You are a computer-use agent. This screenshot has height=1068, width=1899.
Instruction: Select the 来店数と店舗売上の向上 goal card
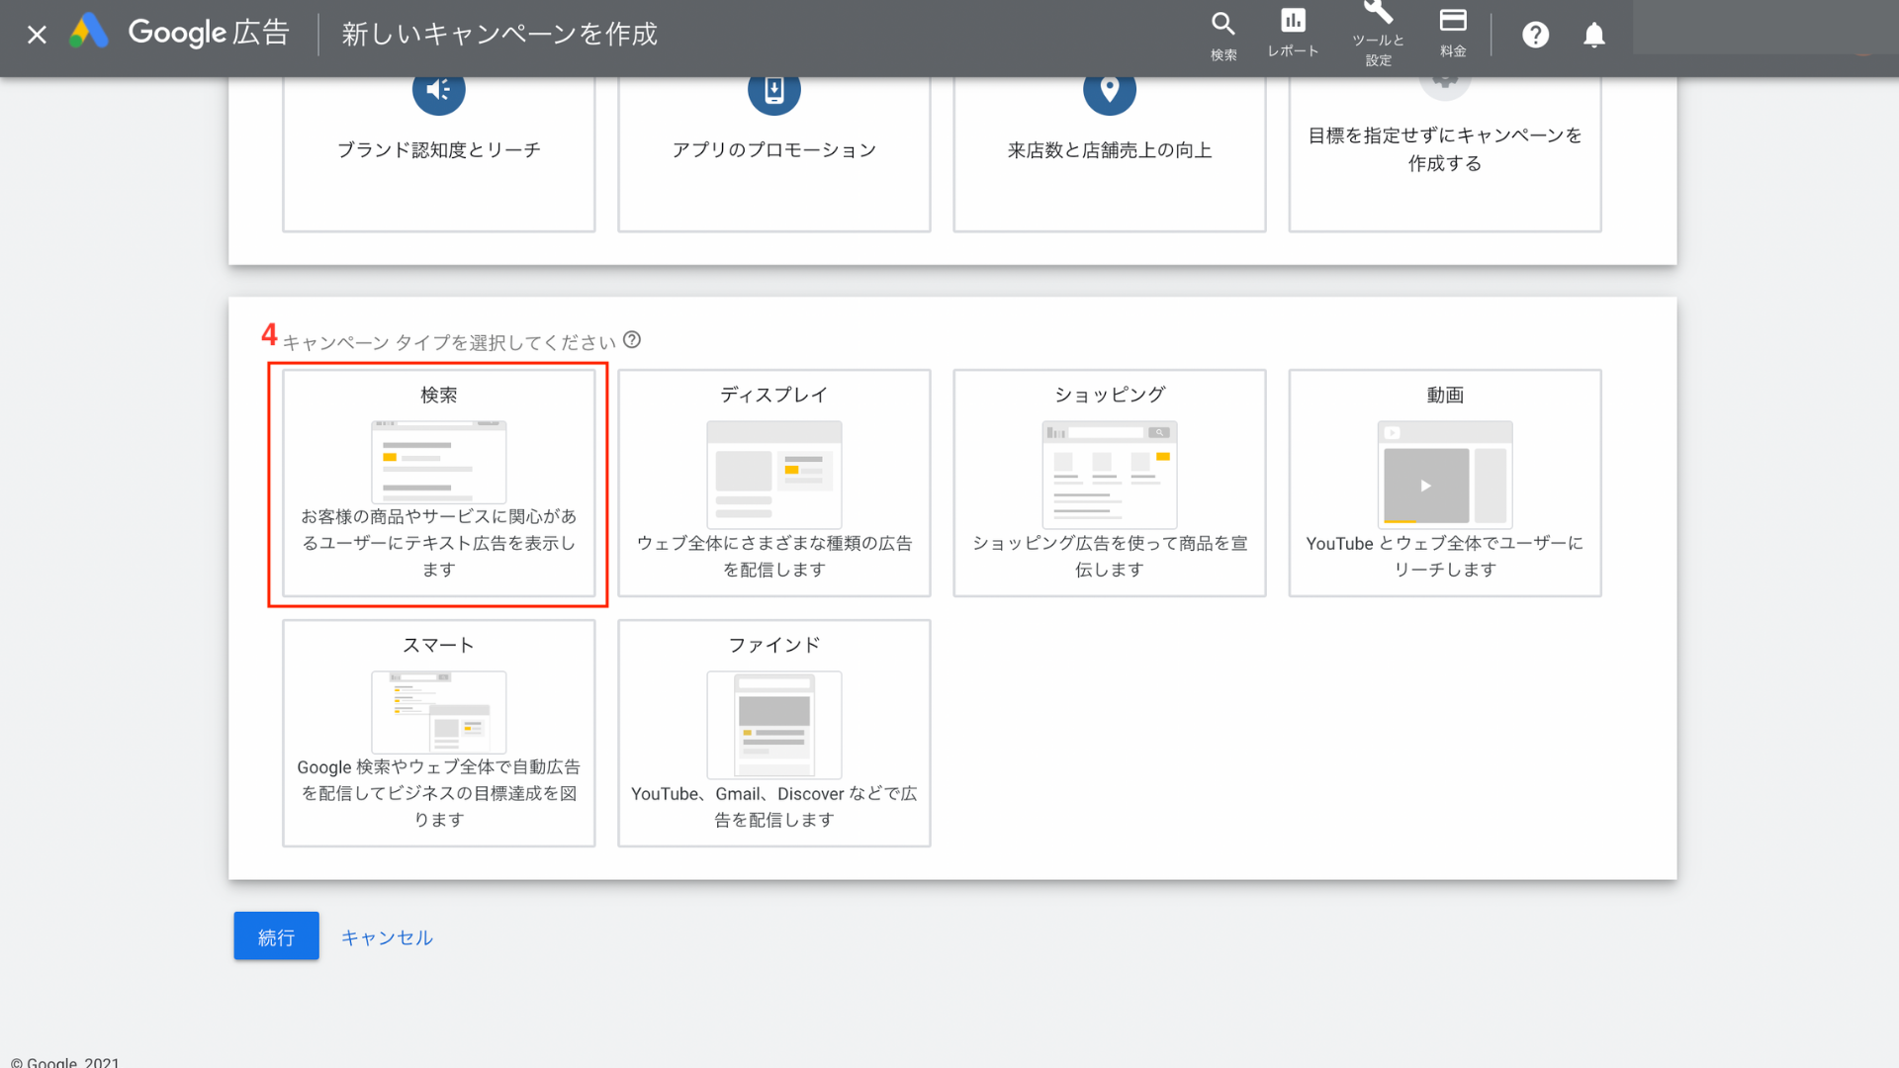(1110, 153)
